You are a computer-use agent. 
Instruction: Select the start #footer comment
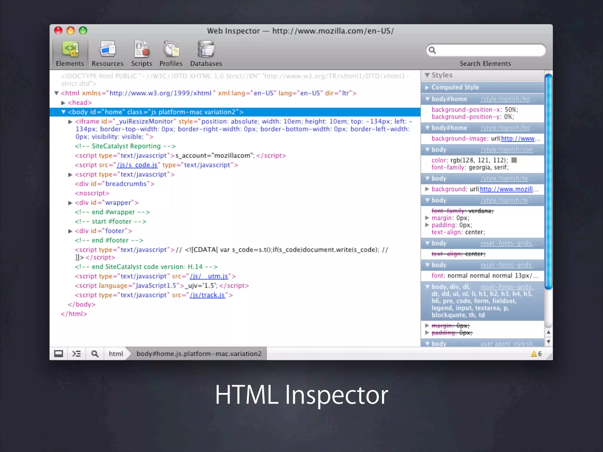[x=110, y=222]
